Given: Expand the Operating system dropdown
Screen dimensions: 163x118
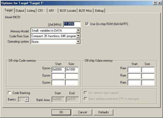Looking at the screenshot, I should pyautogui.click(x=78, y=42).
